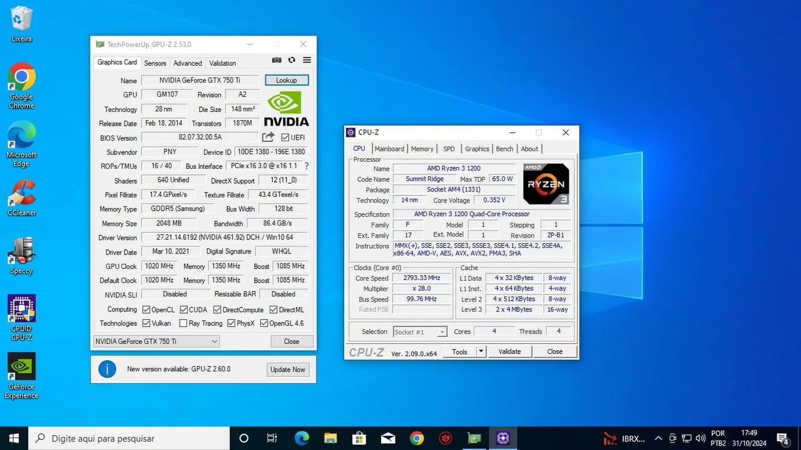
Task: Open the SPD tab in CPU-Z
Action: 449,149
